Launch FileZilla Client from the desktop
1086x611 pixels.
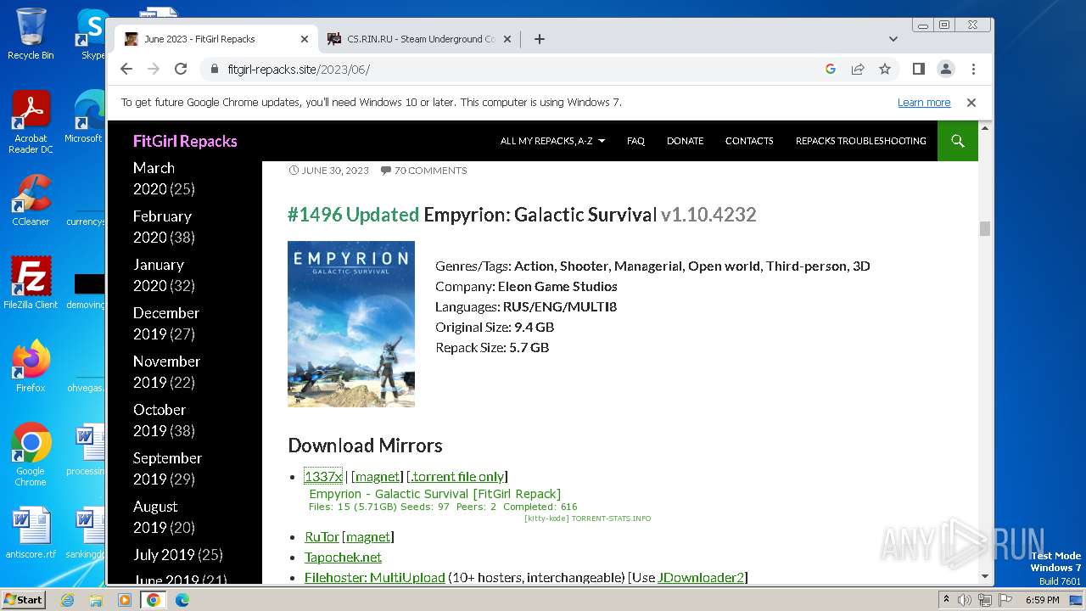point(31,283)
